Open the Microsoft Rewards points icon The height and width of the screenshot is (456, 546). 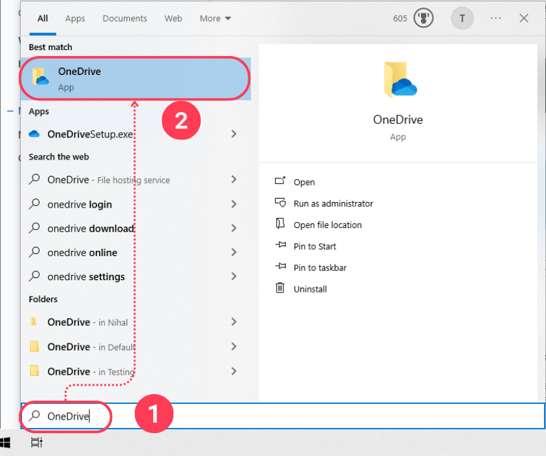[423, 18]
